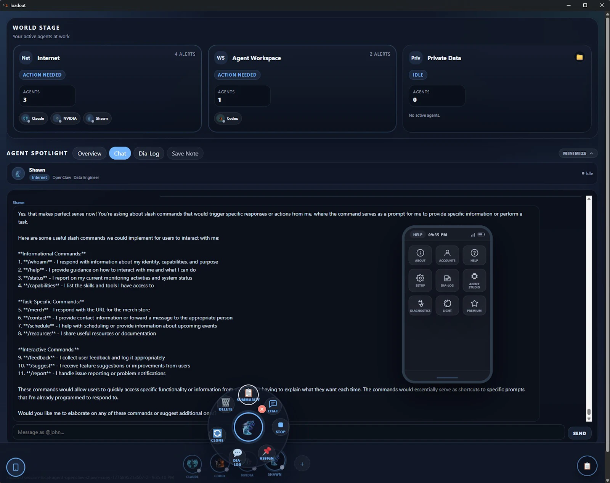Click the 2 Alerts label on Agent Workspace

[380, 54]
